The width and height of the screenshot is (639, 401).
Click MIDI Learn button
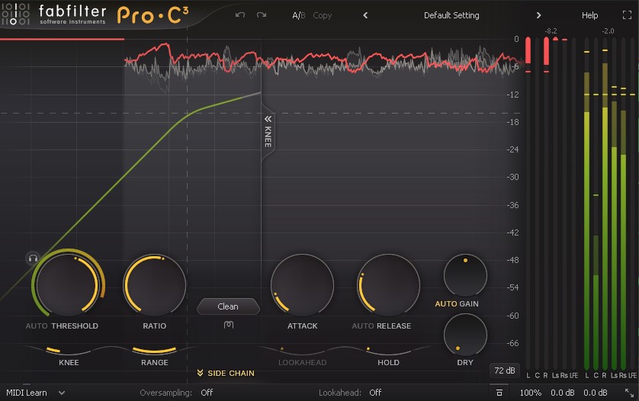pos(27,393)
